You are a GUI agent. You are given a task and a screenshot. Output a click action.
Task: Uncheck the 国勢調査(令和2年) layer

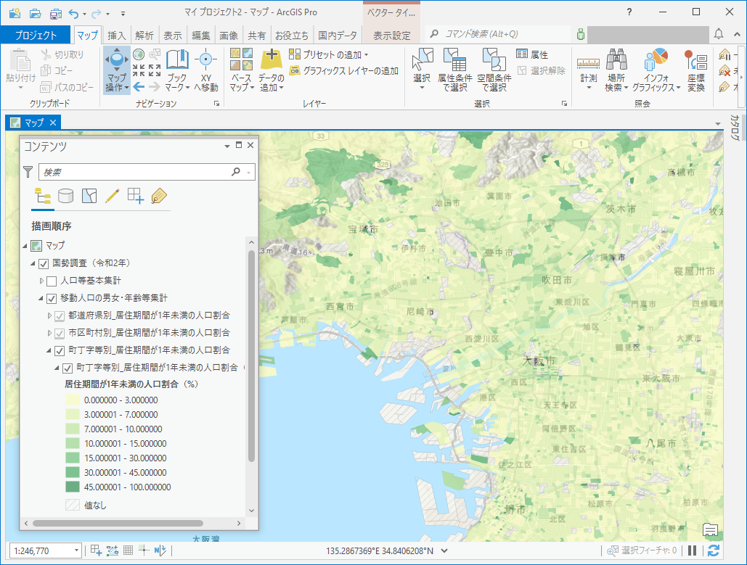click(43, 263)
